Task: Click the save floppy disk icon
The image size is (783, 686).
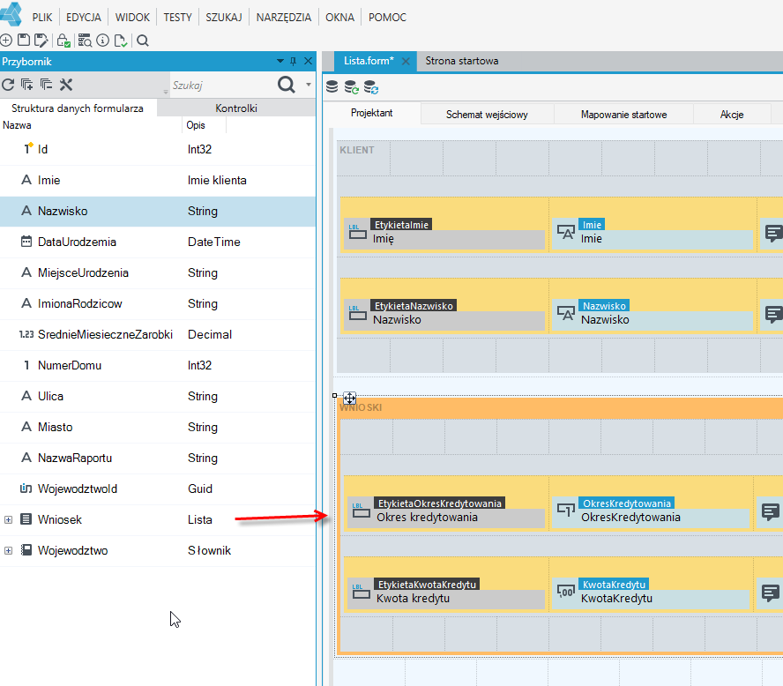Action: [x=24, y=40]
